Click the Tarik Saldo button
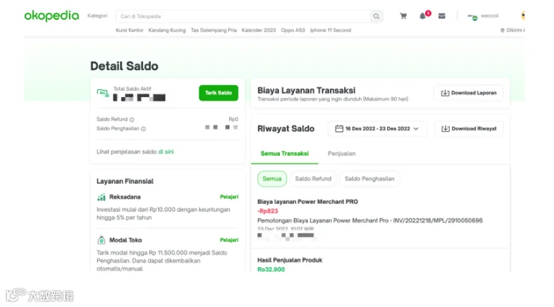 pyautogui.click(x=219, y=93)
